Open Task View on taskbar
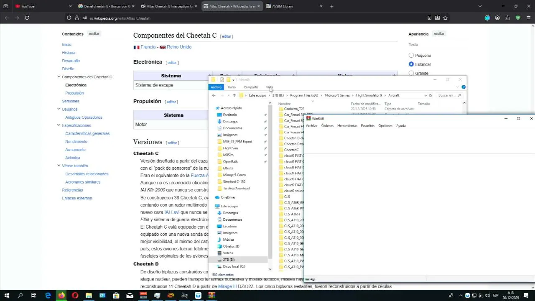This screenshot has width=535, height=301. click(34, 296)
